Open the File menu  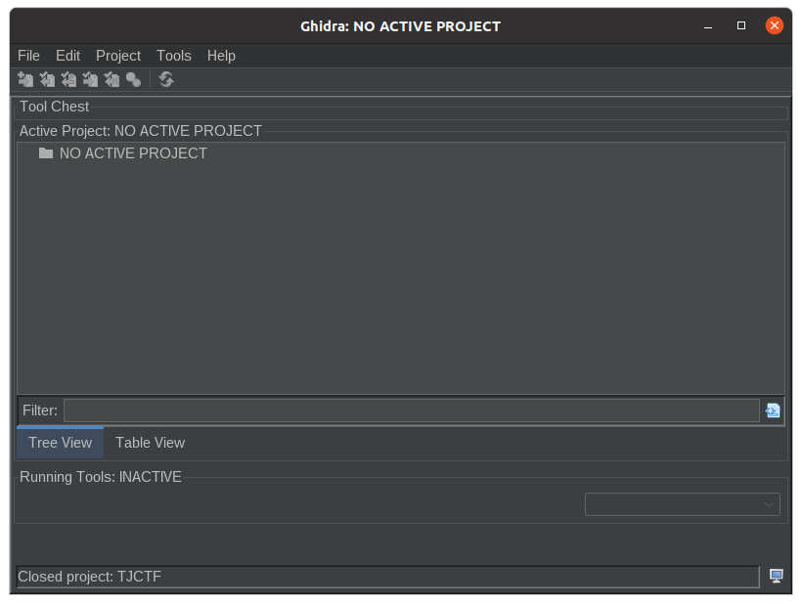(x=28, y=56)
